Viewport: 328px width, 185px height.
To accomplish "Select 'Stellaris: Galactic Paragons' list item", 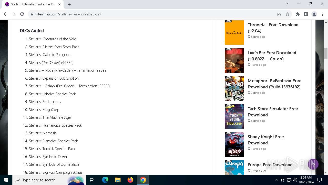I will [49, 55].
